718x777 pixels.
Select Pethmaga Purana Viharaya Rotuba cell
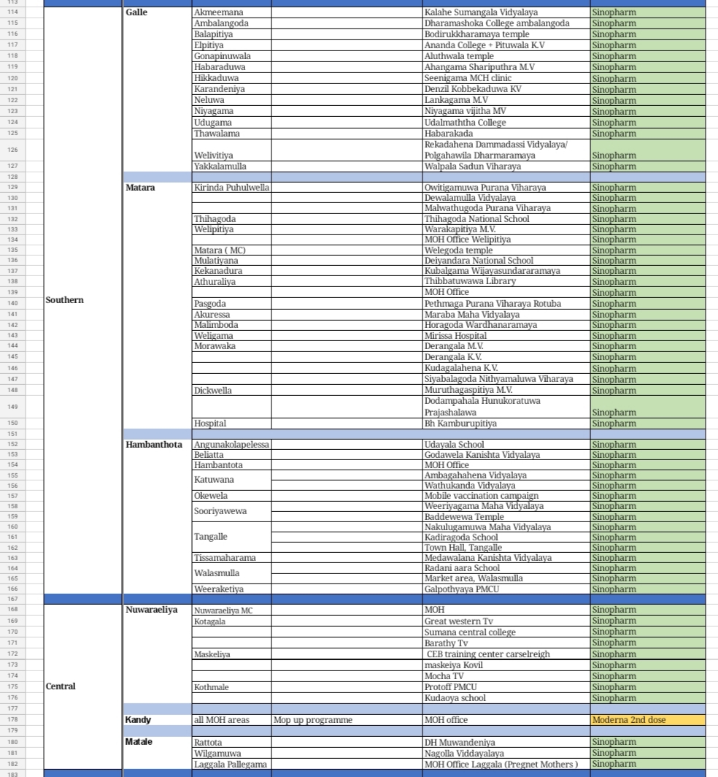coord(506,303)
